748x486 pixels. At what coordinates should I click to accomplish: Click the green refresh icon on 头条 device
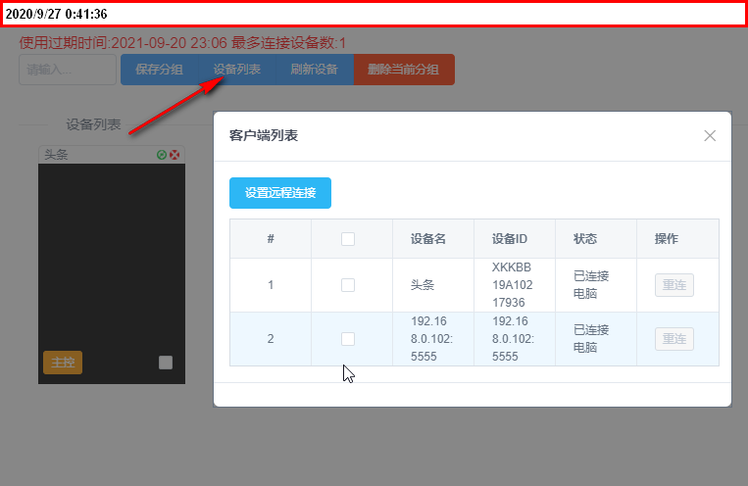point(162,155)
